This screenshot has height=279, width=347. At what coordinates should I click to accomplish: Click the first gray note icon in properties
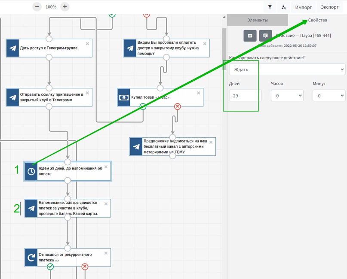[x=250, y=36]
